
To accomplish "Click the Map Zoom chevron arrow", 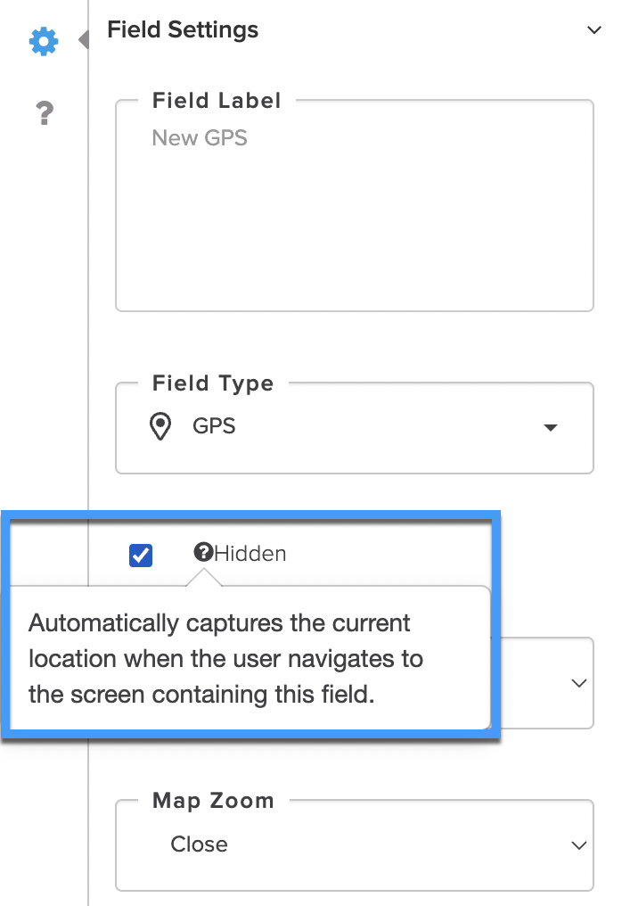I will tap(578, 845).
